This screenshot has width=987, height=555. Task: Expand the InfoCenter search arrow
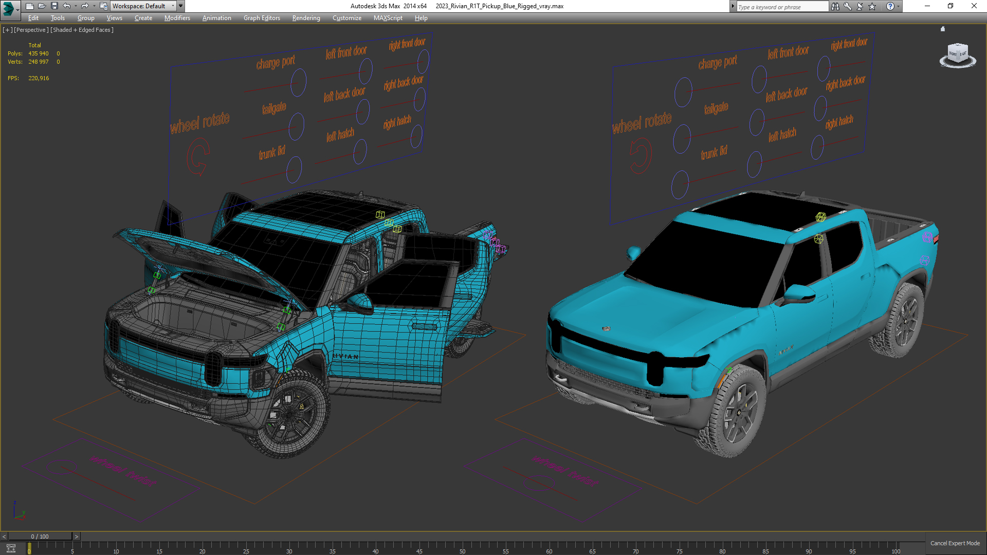click(x=733, y=6)
